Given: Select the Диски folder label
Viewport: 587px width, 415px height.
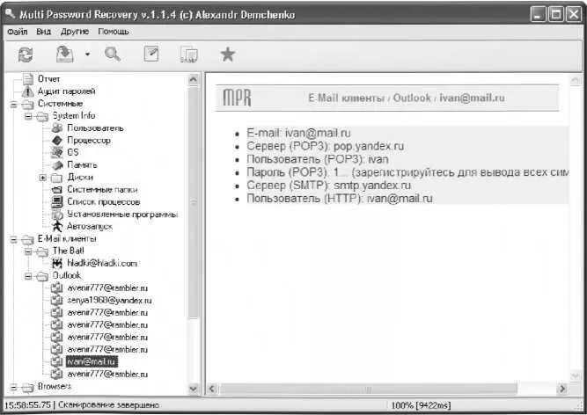Looking at the screenshot, I should pyautogui.click(x=80, y=178).
